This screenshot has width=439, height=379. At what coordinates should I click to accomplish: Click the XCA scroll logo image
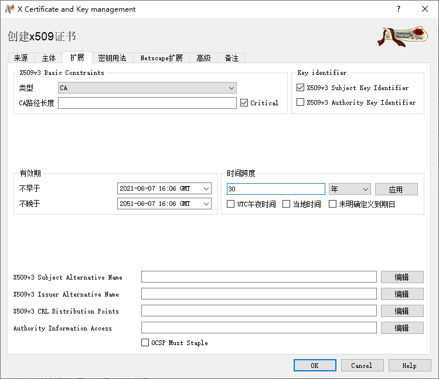point(402,36)
